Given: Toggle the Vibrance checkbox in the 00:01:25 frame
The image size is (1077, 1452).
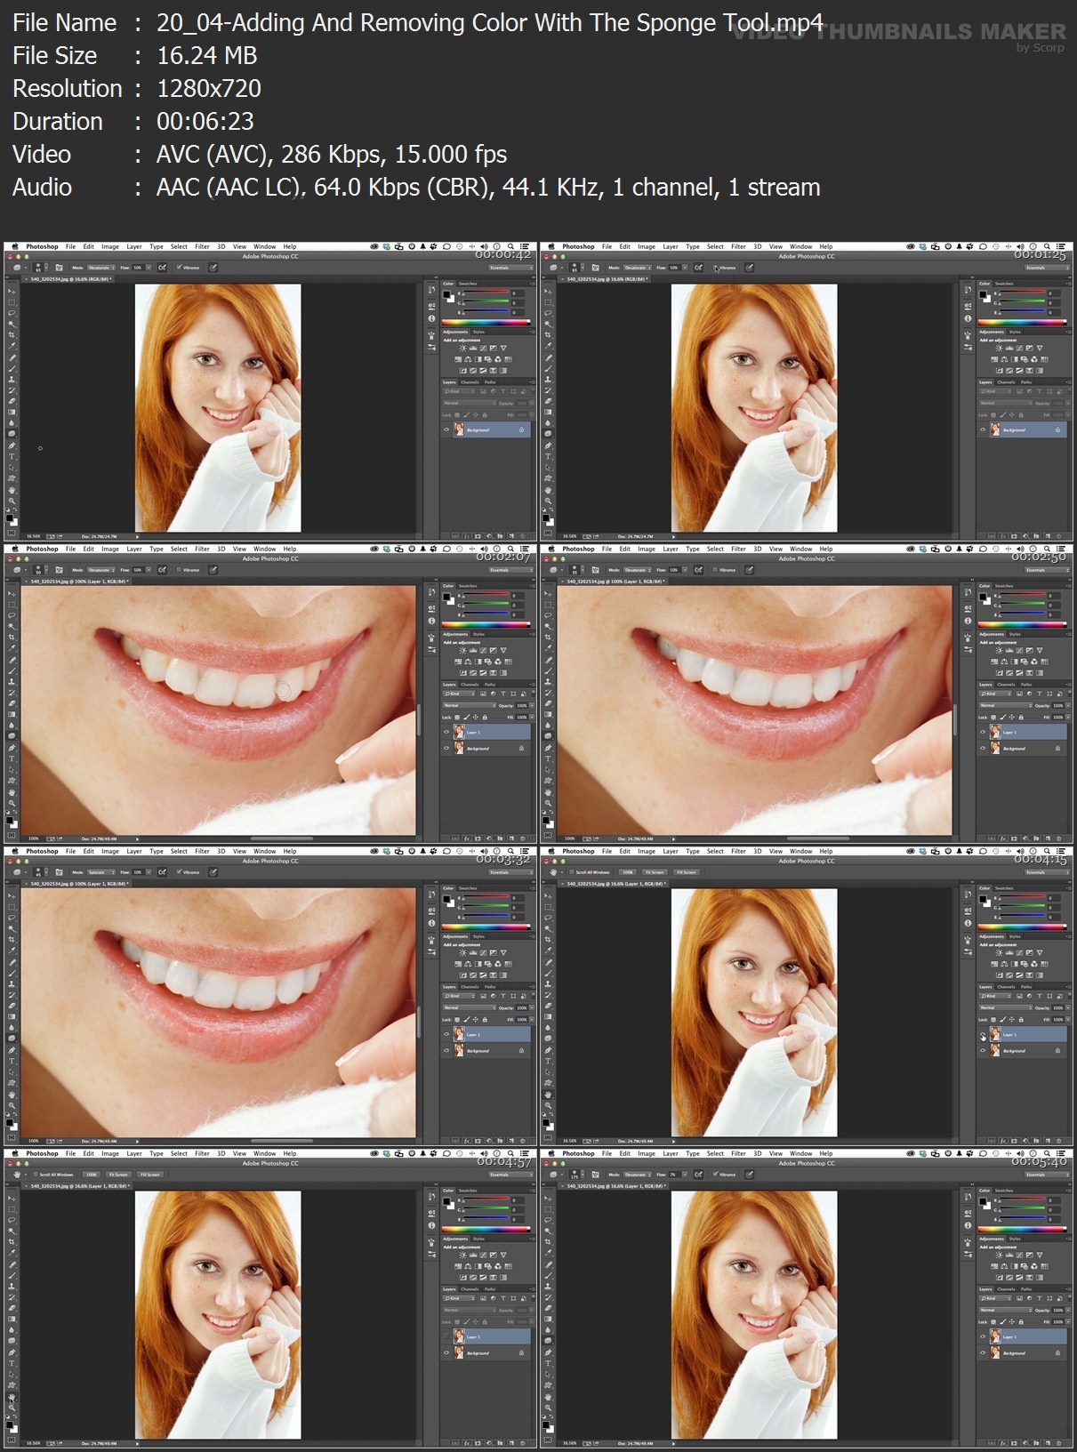Looking at the screenshot, I should (x=715, y=267).
